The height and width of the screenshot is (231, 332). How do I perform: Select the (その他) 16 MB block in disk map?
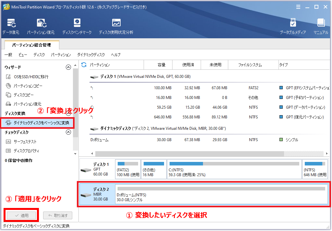tap(154, 169)
